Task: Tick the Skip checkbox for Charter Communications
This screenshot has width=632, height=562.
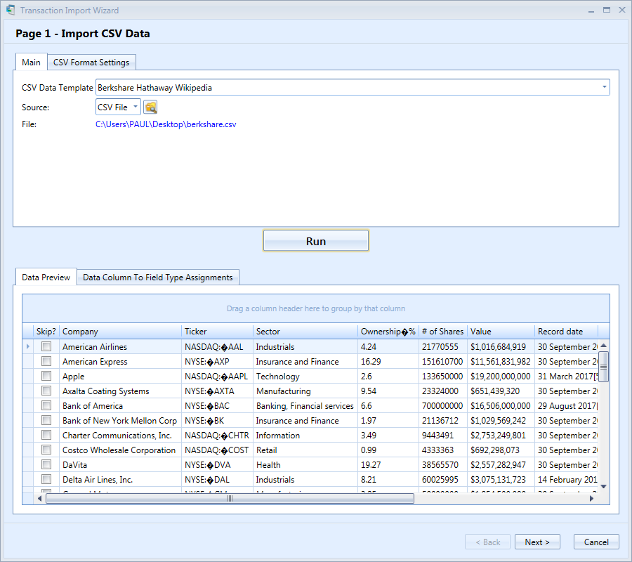Action: point(46,435)
